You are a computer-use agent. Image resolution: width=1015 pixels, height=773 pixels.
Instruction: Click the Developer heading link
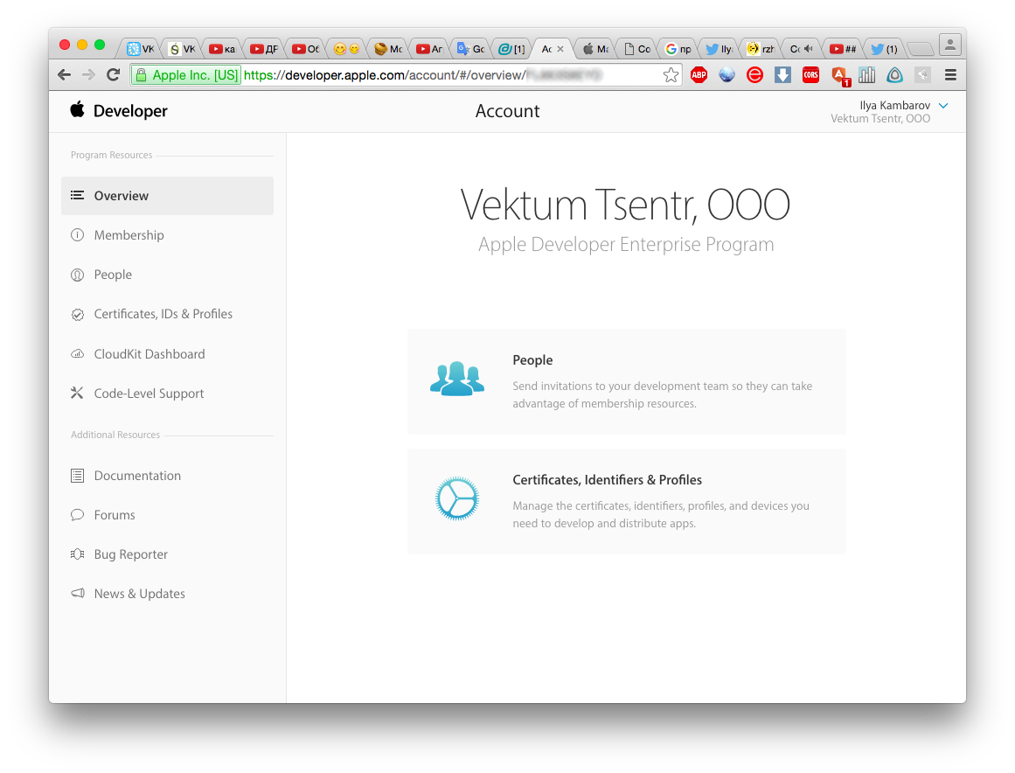[130, 111]
